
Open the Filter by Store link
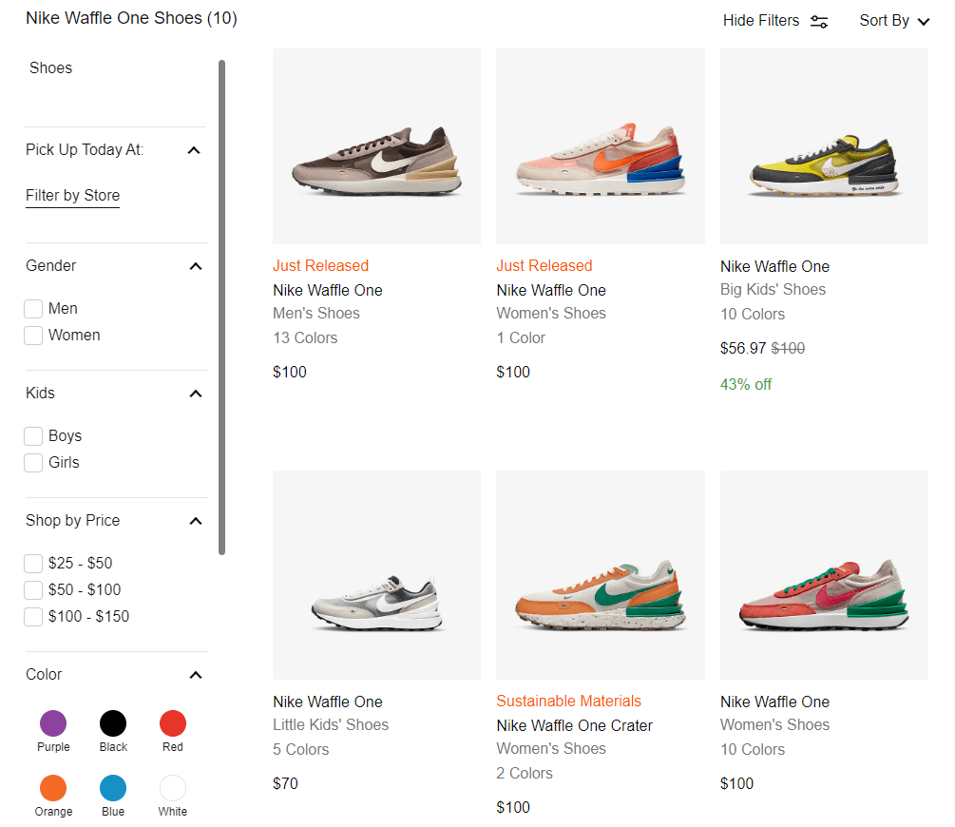[72, 196]
